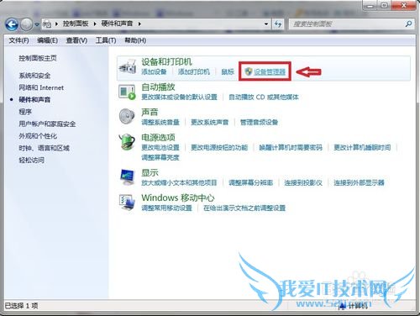Click 更改电池设置 link
The width and height of the screenshot is (420, 316).
point(160,148)
